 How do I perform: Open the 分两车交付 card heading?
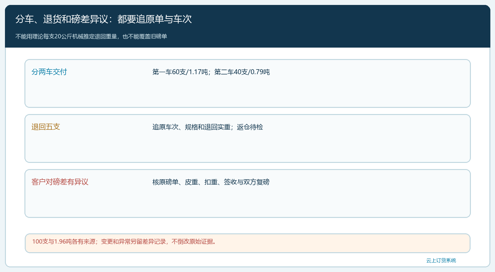[49, 72]
